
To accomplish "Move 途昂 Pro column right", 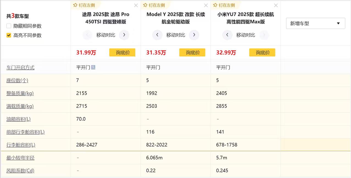I will coord(124,35).
